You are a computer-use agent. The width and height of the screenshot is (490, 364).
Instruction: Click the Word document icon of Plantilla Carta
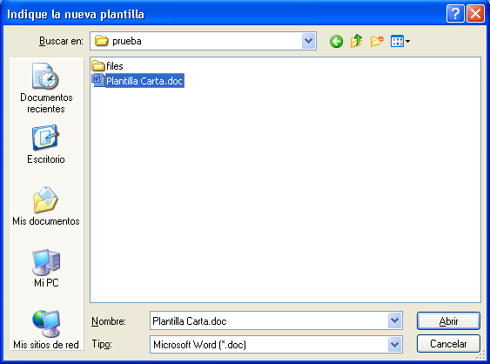point(97,80)
